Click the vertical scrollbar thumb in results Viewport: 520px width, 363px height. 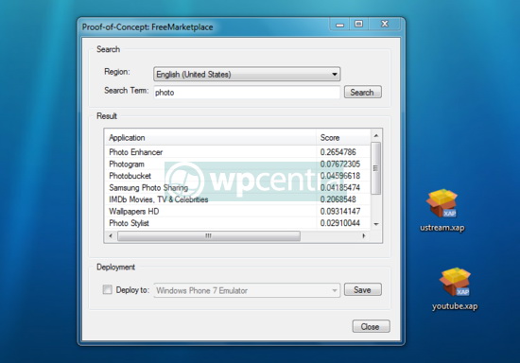(x=375, y=168)
